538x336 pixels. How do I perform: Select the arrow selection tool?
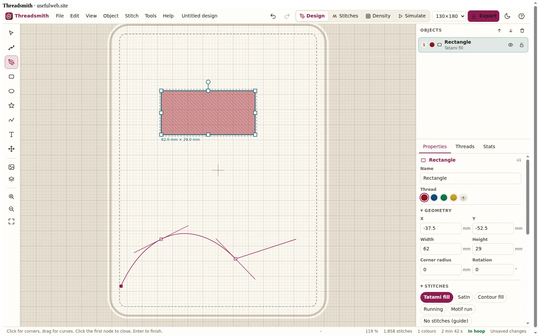[11, 33]
